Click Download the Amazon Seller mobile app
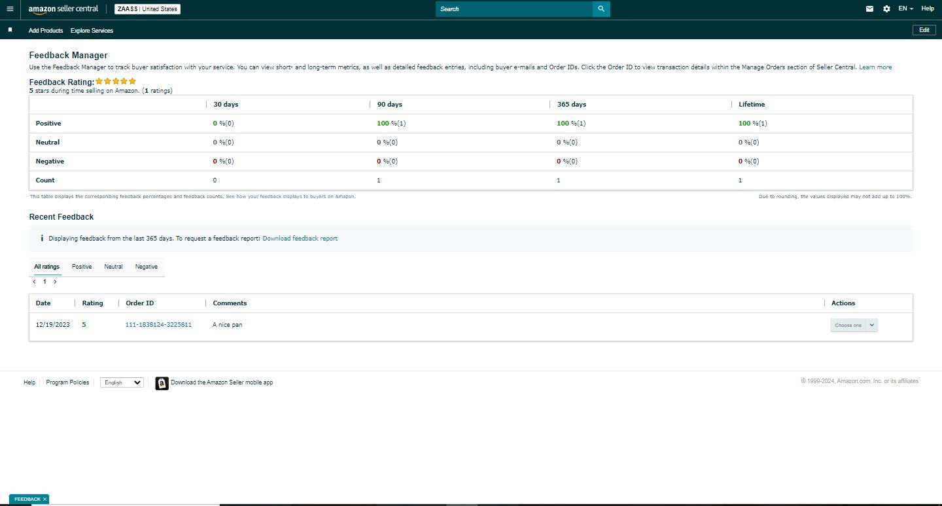 (222, 382)
